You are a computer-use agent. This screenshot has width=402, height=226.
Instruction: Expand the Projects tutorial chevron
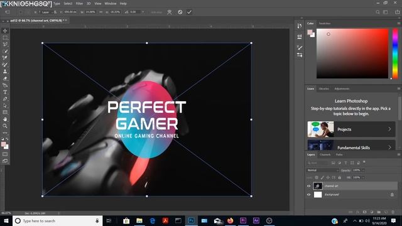point(389,129)
